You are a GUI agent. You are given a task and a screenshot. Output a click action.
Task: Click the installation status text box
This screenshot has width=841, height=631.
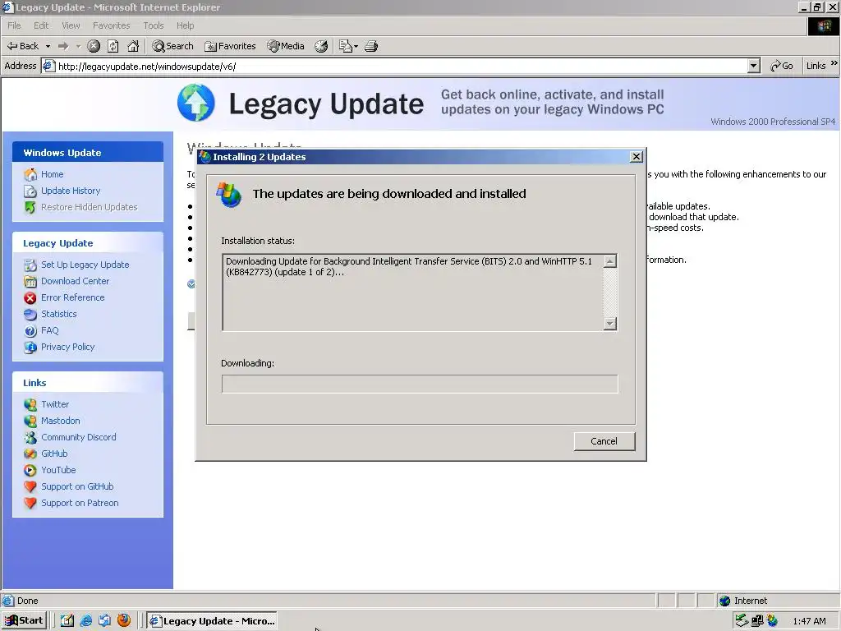coord(413,292)
